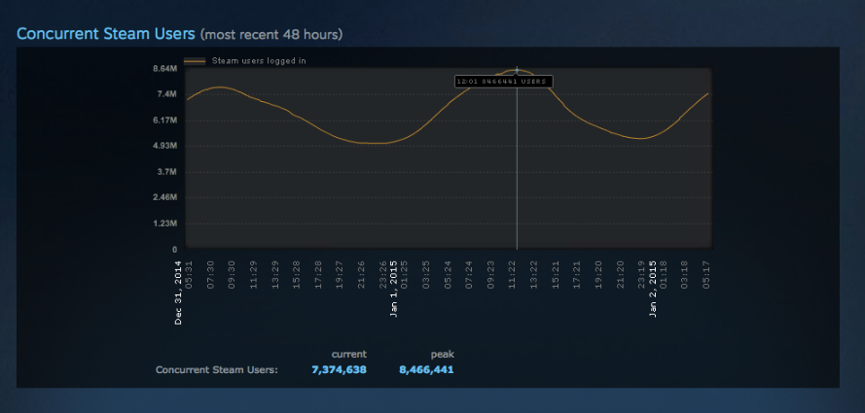865x413 pixels.
Task: Click the 8.64M y-axis label
Action: pos(165,69)
